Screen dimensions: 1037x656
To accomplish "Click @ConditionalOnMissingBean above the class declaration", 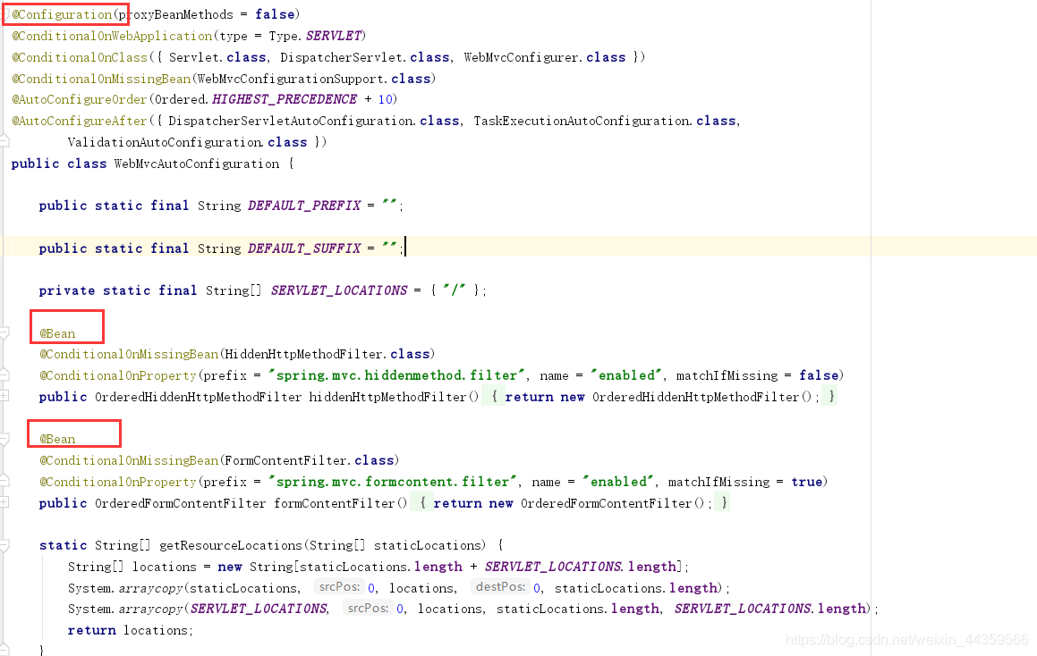I will coord(101,79).
